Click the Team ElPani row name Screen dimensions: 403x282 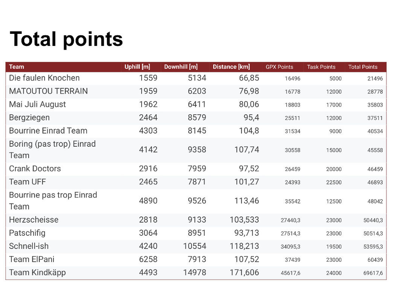[32, 259]
